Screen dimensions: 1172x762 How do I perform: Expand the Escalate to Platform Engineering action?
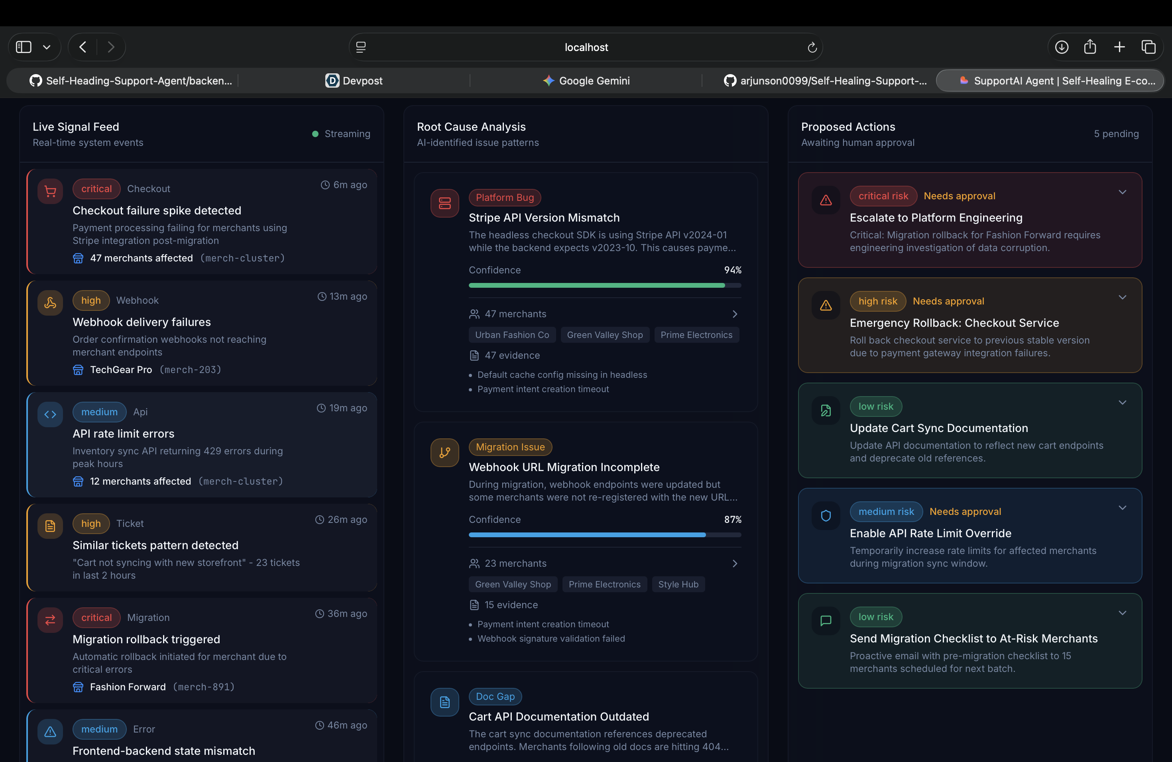coord(1122,192)
